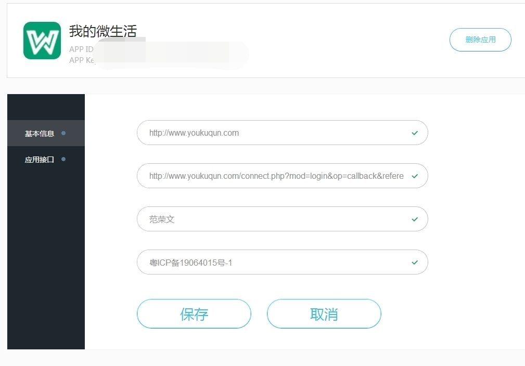Click the name field containing 范荣文
Screen dimensions: 525x366
pos(282,219)
